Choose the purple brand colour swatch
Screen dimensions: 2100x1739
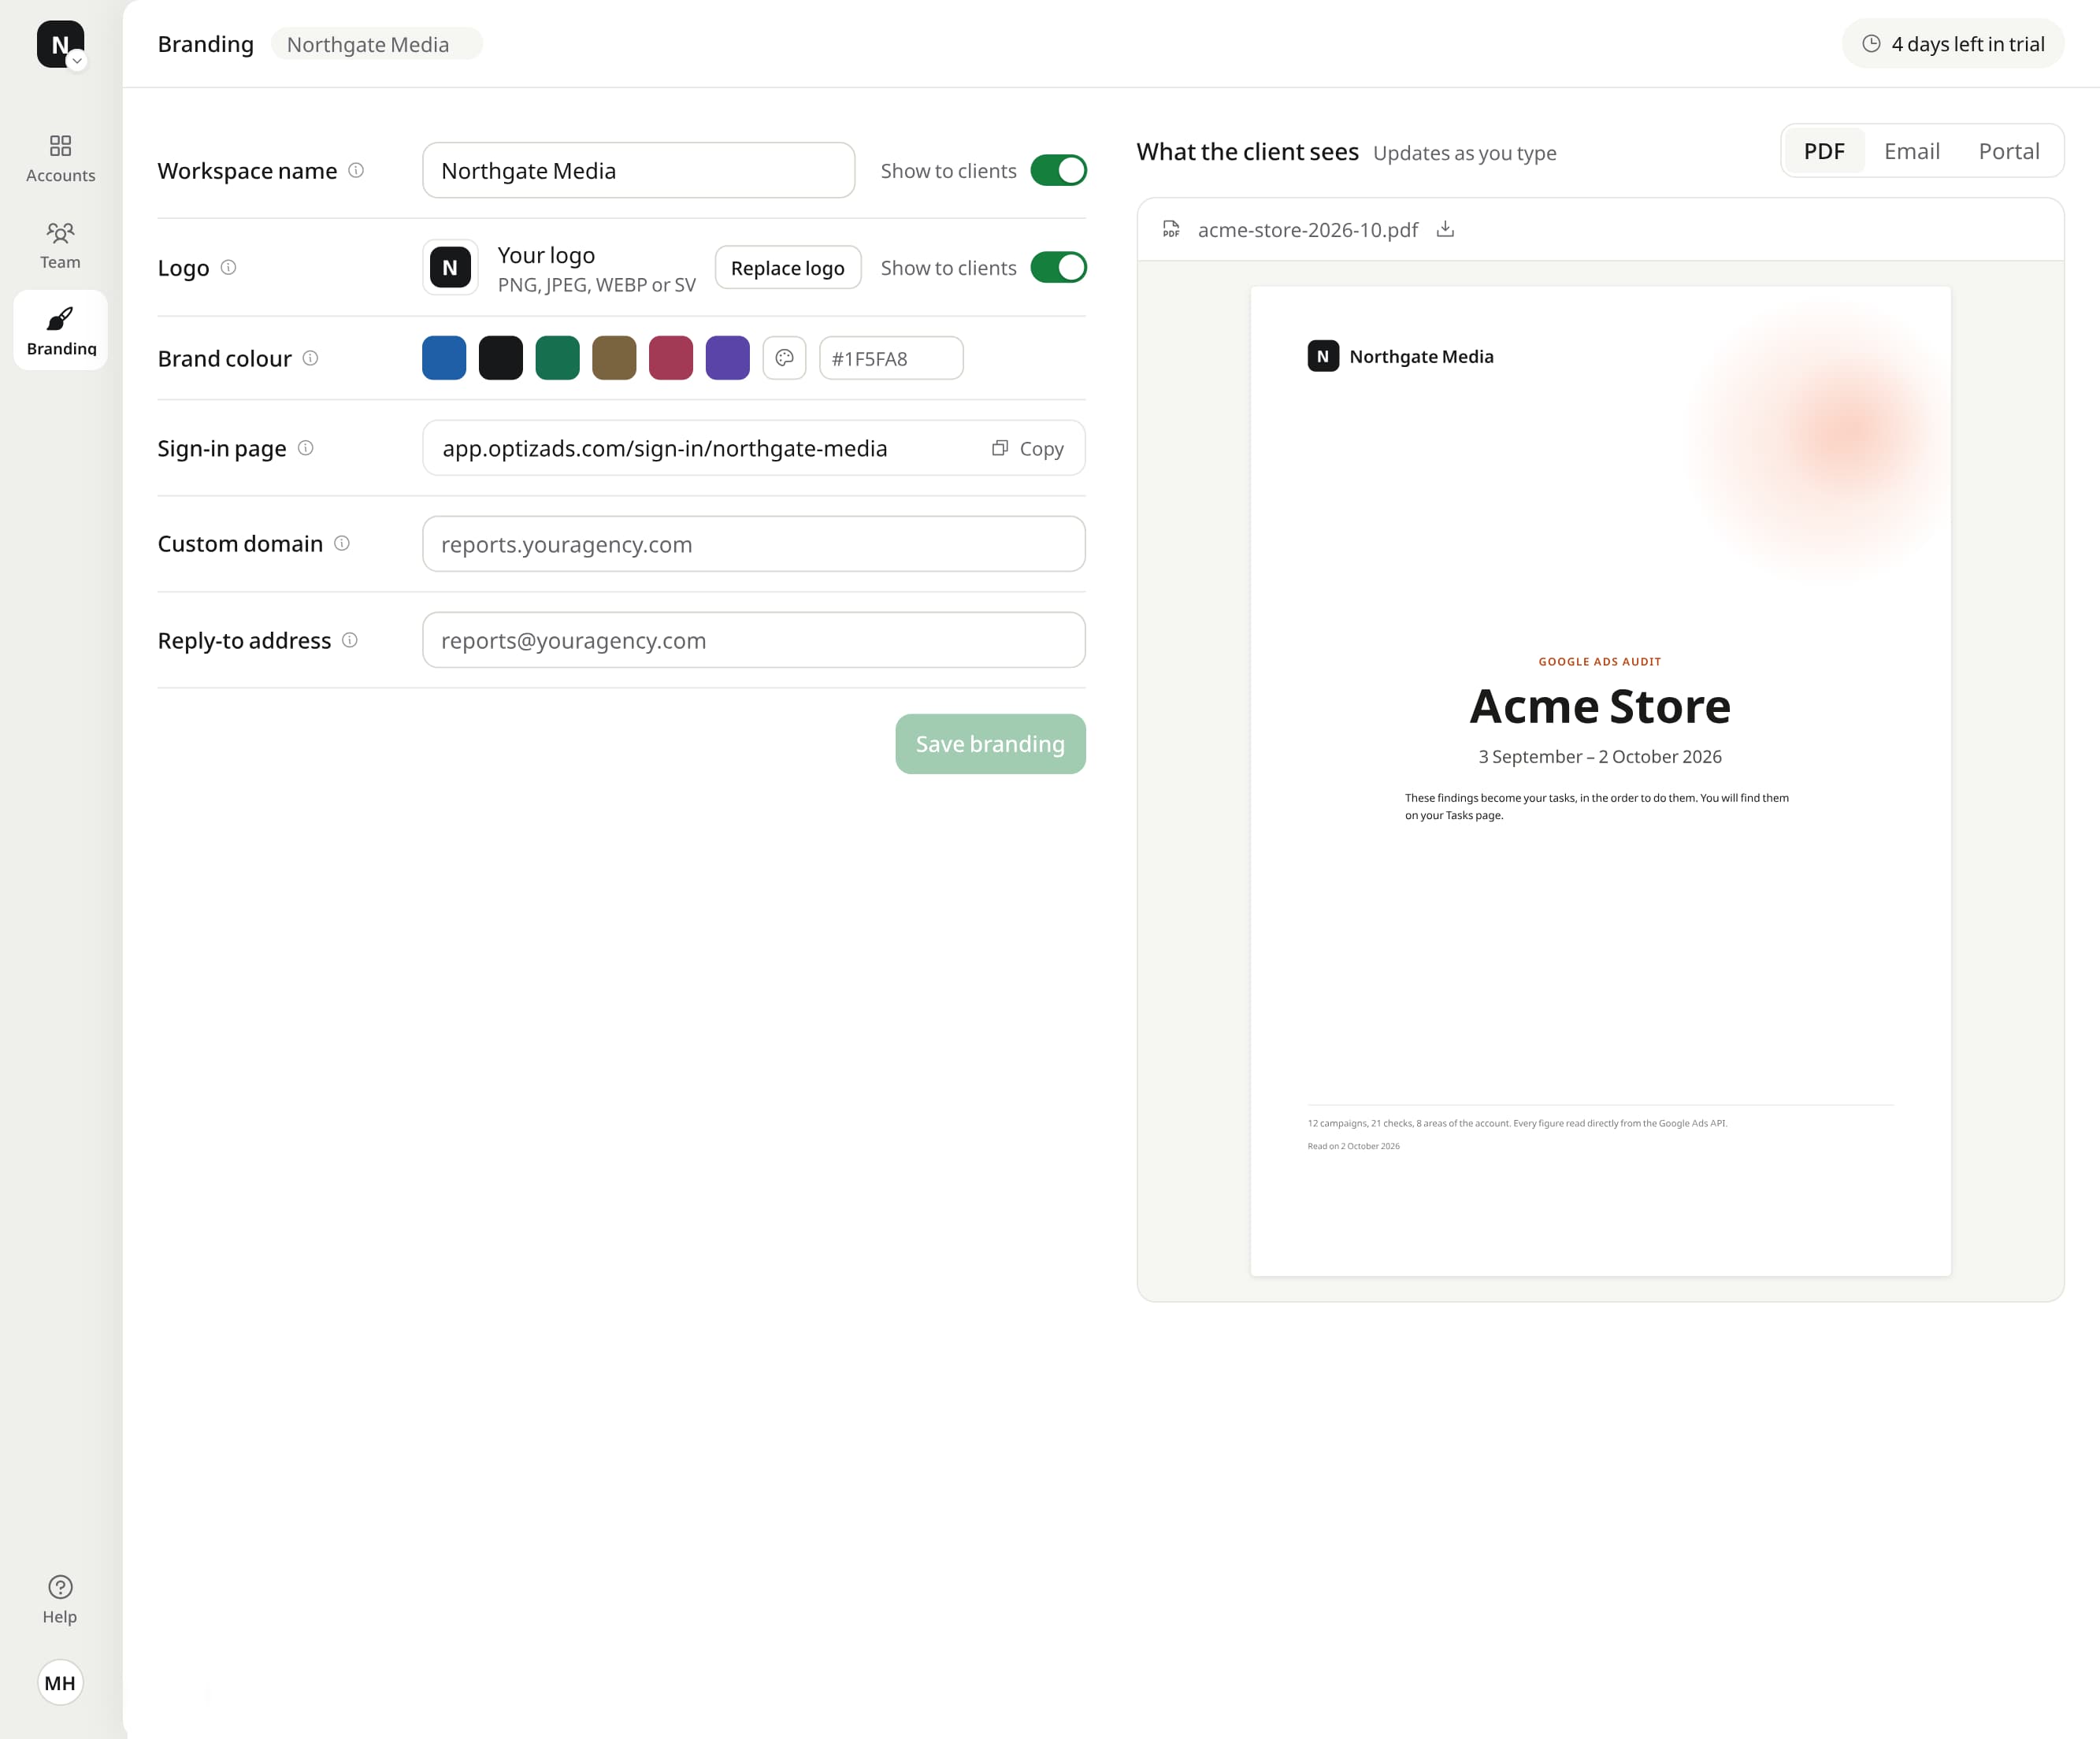(x=728, y=358)
